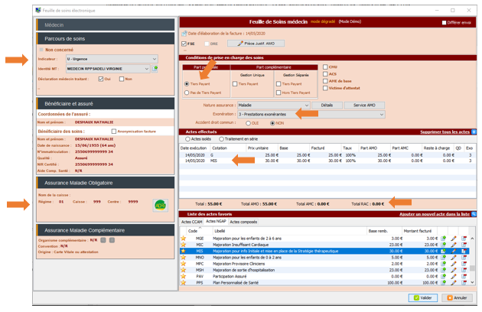Open the Nature assurance dropdown
The image size is (482, 312).
273,105
